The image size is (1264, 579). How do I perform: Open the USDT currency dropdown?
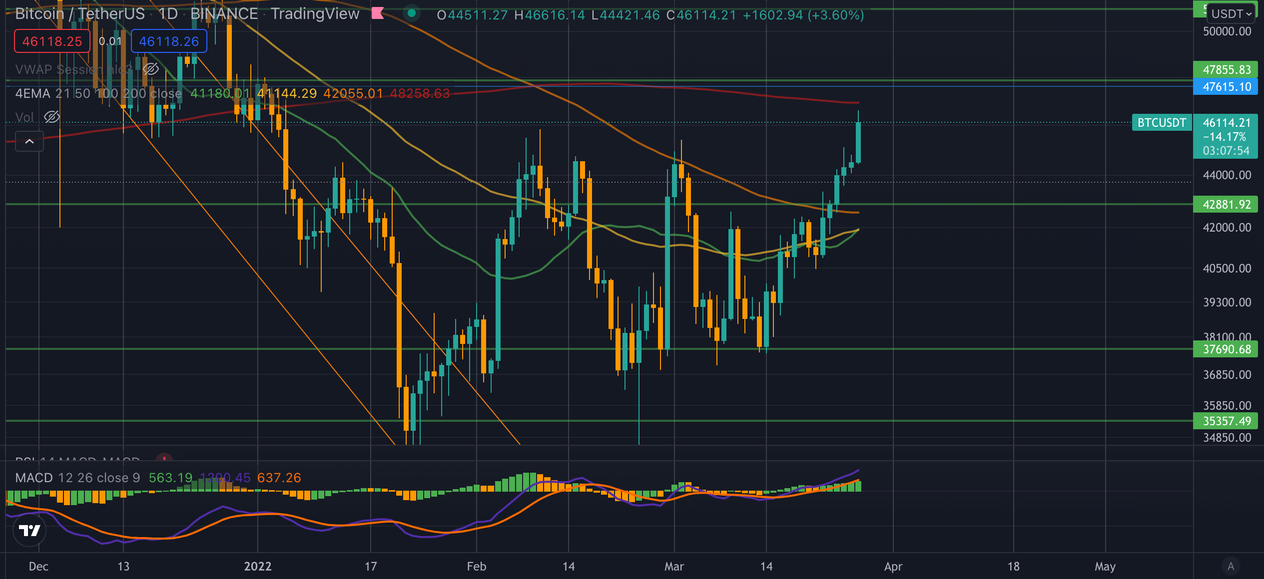click(1231, 13)
